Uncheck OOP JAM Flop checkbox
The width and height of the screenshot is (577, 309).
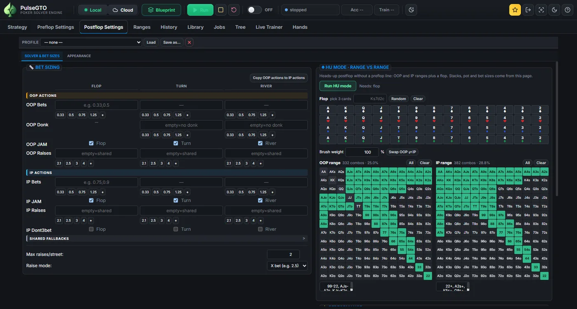pyautogui.click(x=91, y=143)
